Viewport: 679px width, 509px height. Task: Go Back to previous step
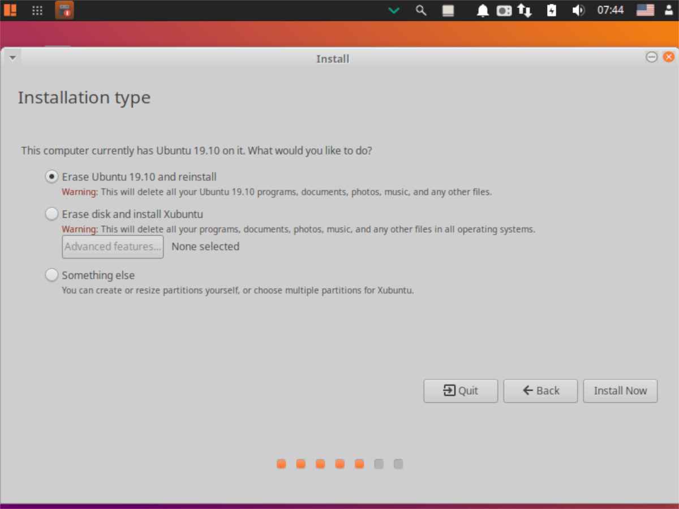[x=540, y=391]
